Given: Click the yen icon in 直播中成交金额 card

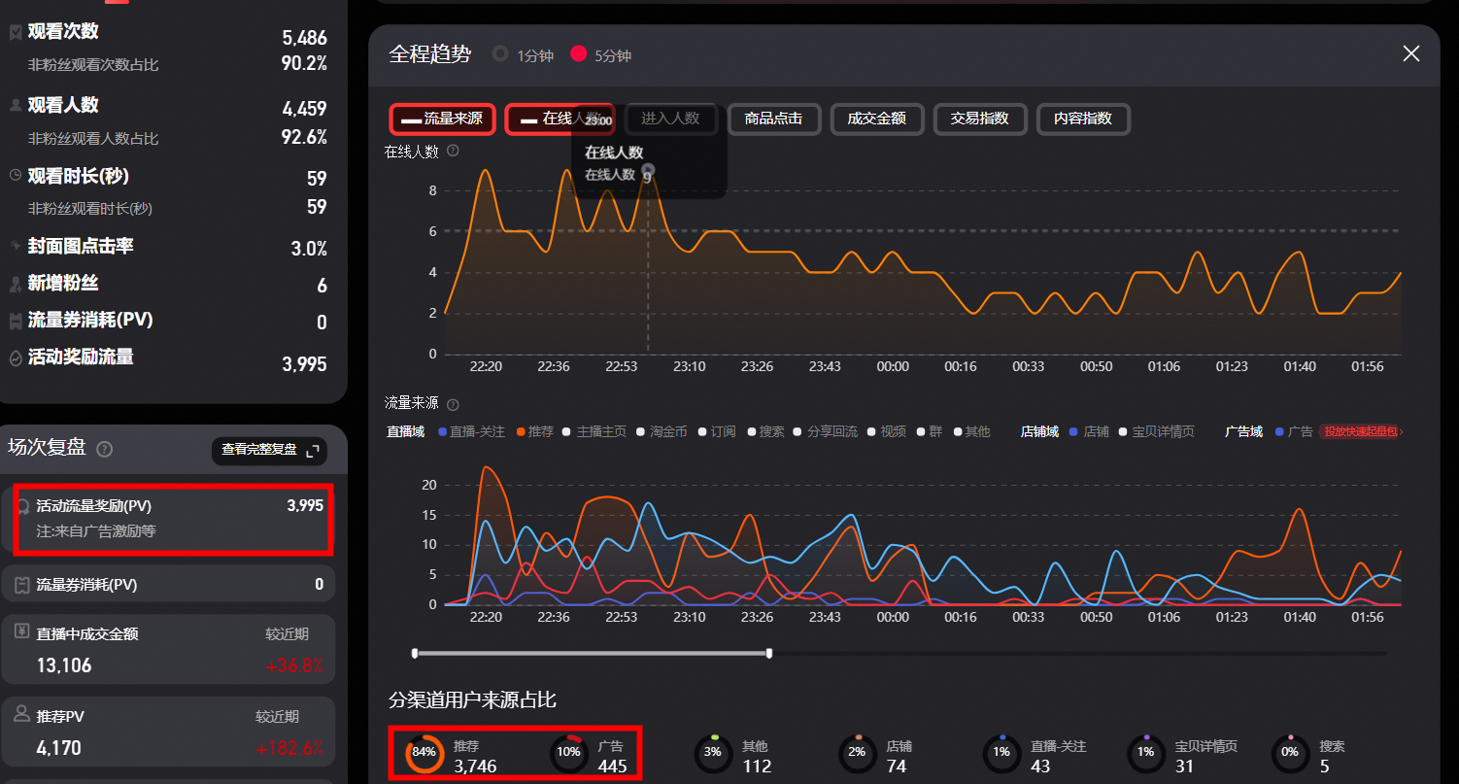Looking at the screenshot, I should click(x=22, y=631).
